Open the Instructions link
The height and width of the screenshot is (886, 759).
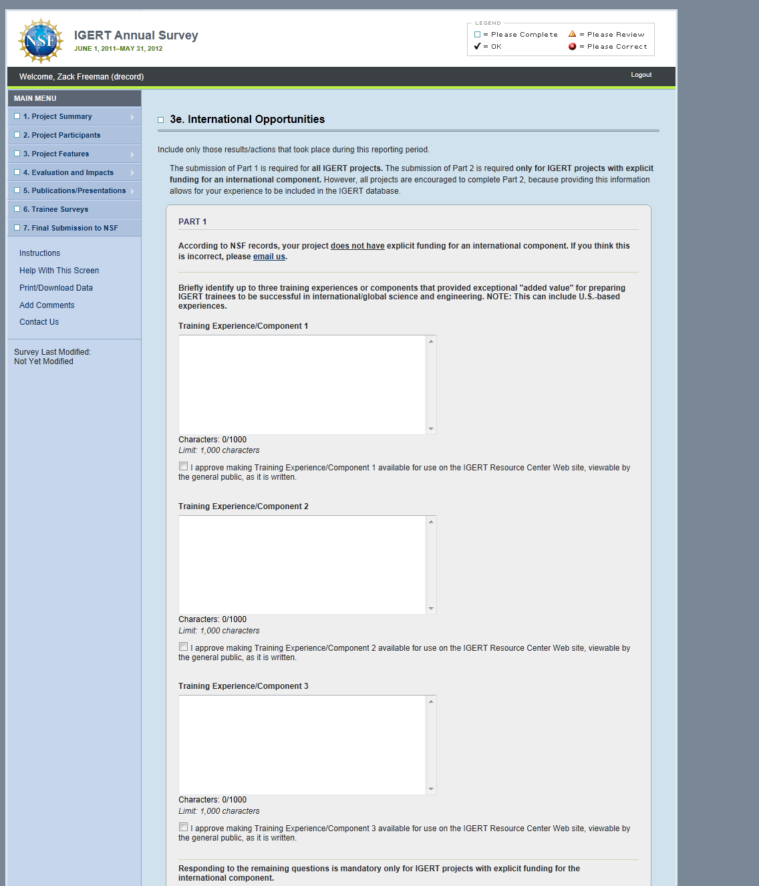pyautogui.click(x=39, y=253)
